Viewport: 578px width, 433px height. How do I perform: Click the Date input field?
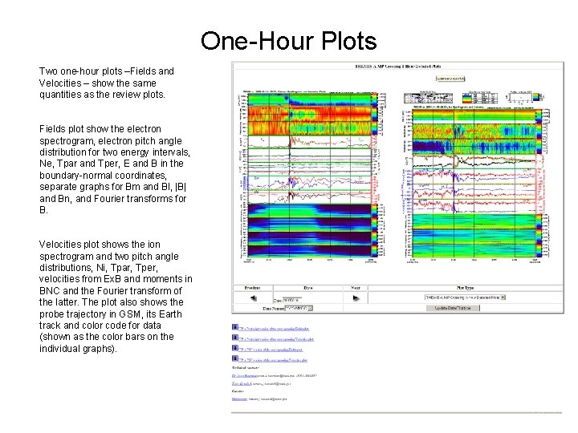pyautogui.click(x=292, y=300)
